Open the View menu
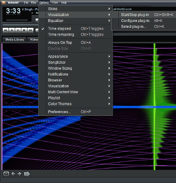 [x=55, y=2]
